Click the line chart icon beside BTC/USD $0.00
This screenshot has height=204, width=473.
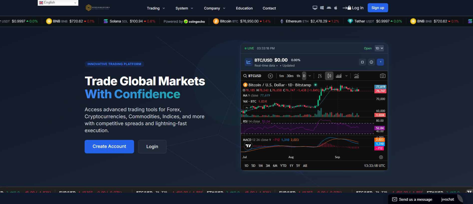pyautogui.click(x=249, y=62)
